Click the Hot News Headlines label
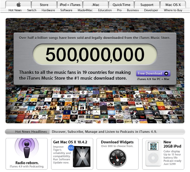 coord(31,132)
